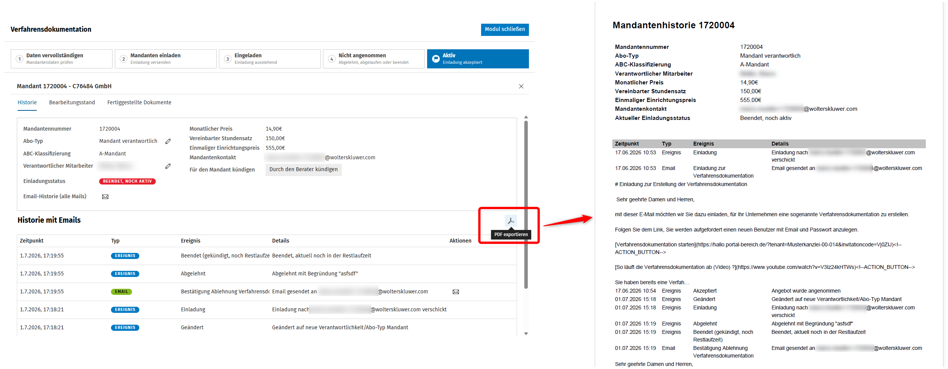Image resolution: width=948 pixels, height=369 pixels.
Task: Click EREIGNIS badge in Abgelehnt row
Action: 125,274
